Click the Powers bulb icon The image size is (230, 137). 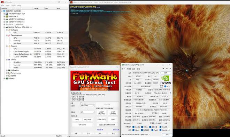9,46
